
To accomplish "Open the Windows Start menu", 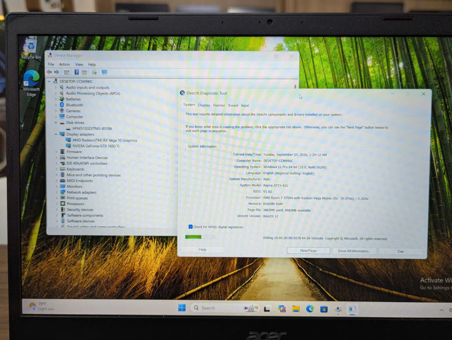I will click(182, 308).
